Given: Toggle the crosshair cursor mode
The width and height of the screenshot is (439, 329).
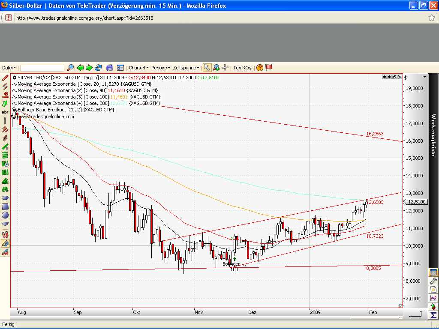Looking at the screenshot, I should (225, 68).
